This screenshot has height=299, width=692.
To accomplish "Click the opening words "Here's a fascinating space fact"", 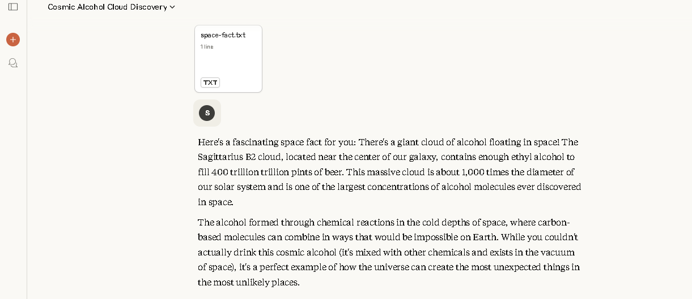I will point(266,142).
